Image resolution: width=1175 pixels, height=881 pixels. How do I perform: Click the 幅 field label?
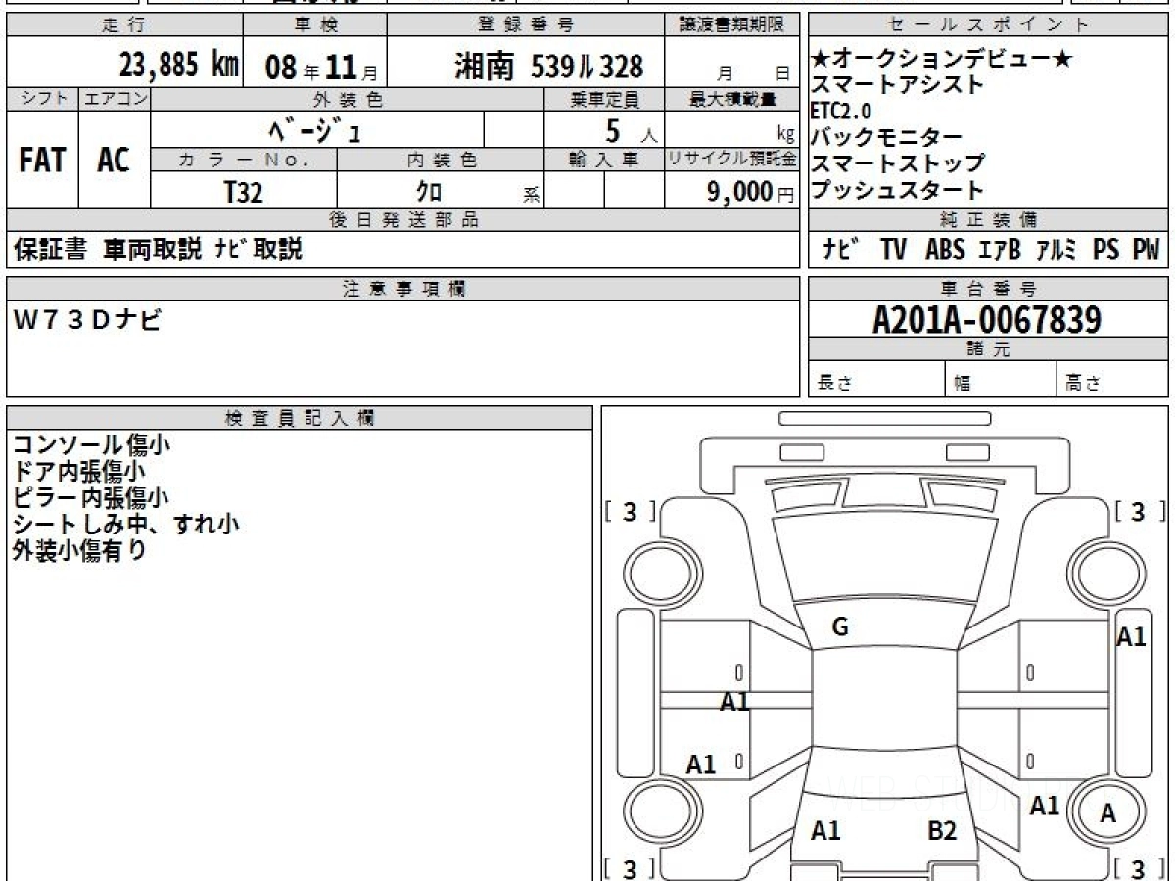(962, 383)
